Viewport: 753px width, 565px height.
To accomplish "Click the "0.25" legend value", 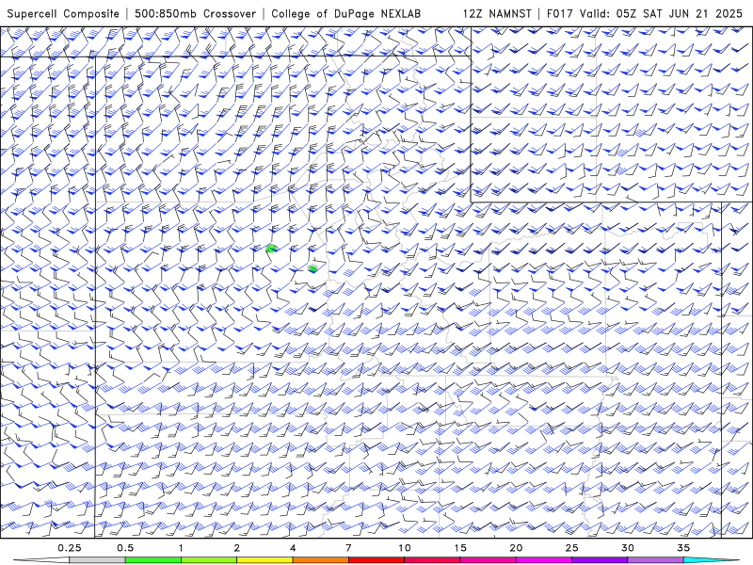I will click(x=69, y=548).
